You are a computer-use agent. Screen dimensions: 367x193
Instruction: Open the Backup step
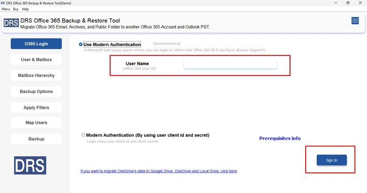point(36,139)
